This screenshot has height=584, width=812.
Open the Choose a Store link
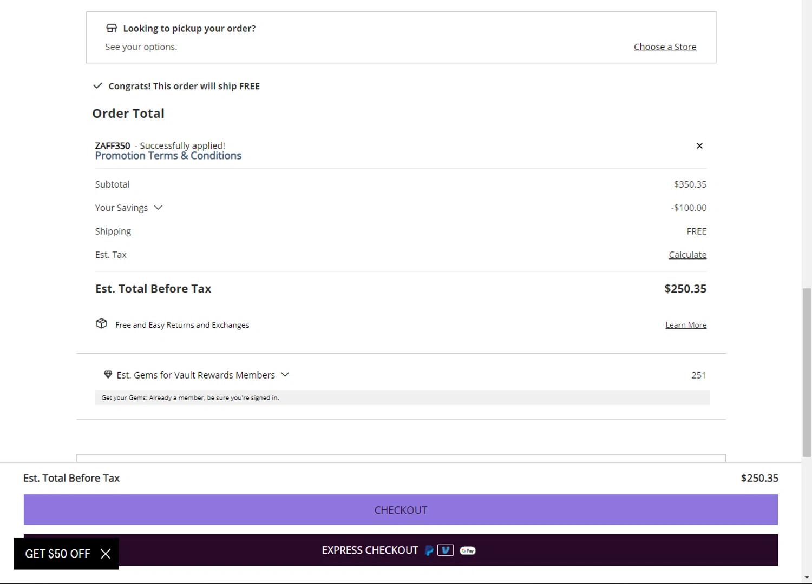coord(665,47)
